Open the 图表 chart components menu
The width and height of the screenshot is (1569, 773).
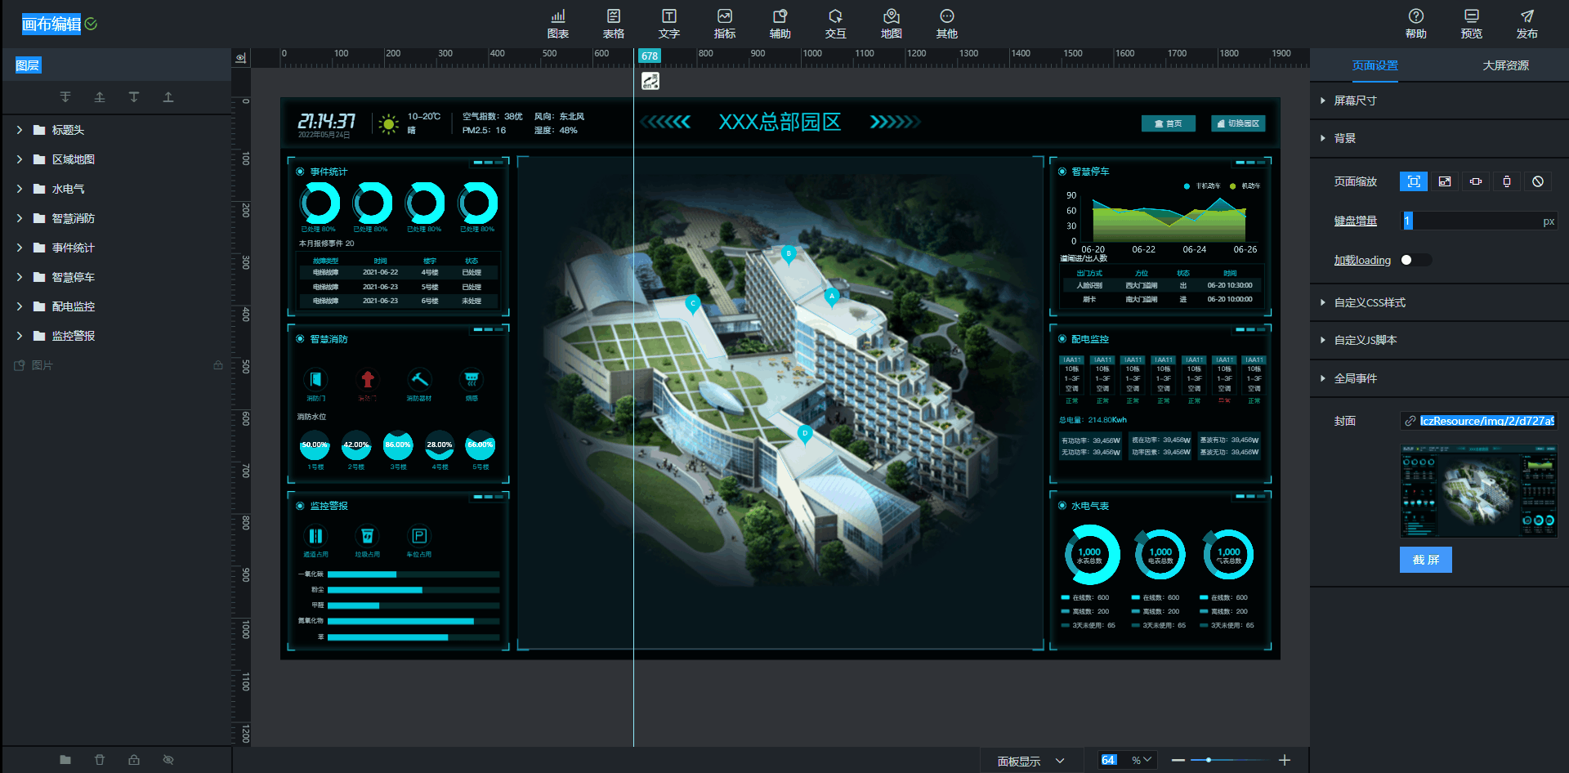point(558,24)
